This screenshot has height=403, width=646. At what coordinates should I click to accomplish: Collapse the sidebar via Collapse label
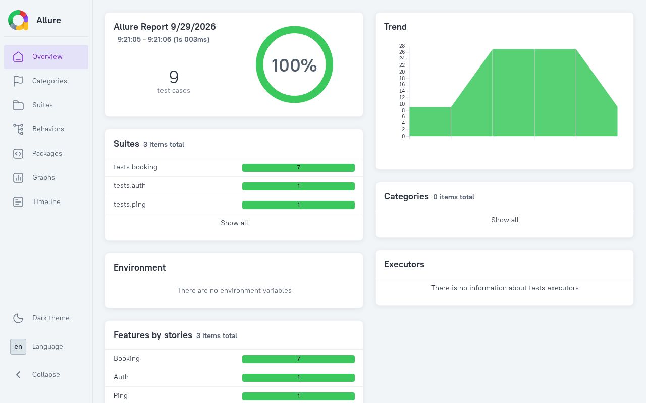point(46,374)
